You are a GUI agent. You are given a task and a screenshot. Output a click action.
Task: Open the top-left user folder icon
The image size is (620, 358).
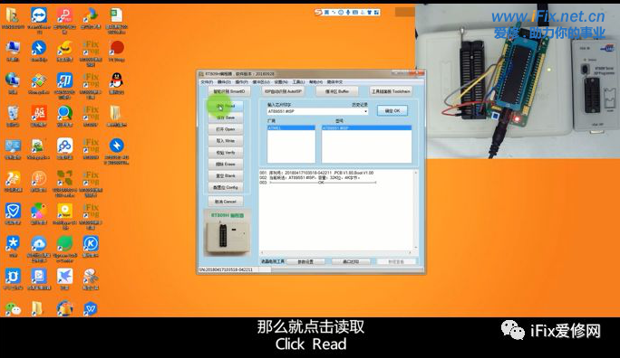[x=13, y=18]
